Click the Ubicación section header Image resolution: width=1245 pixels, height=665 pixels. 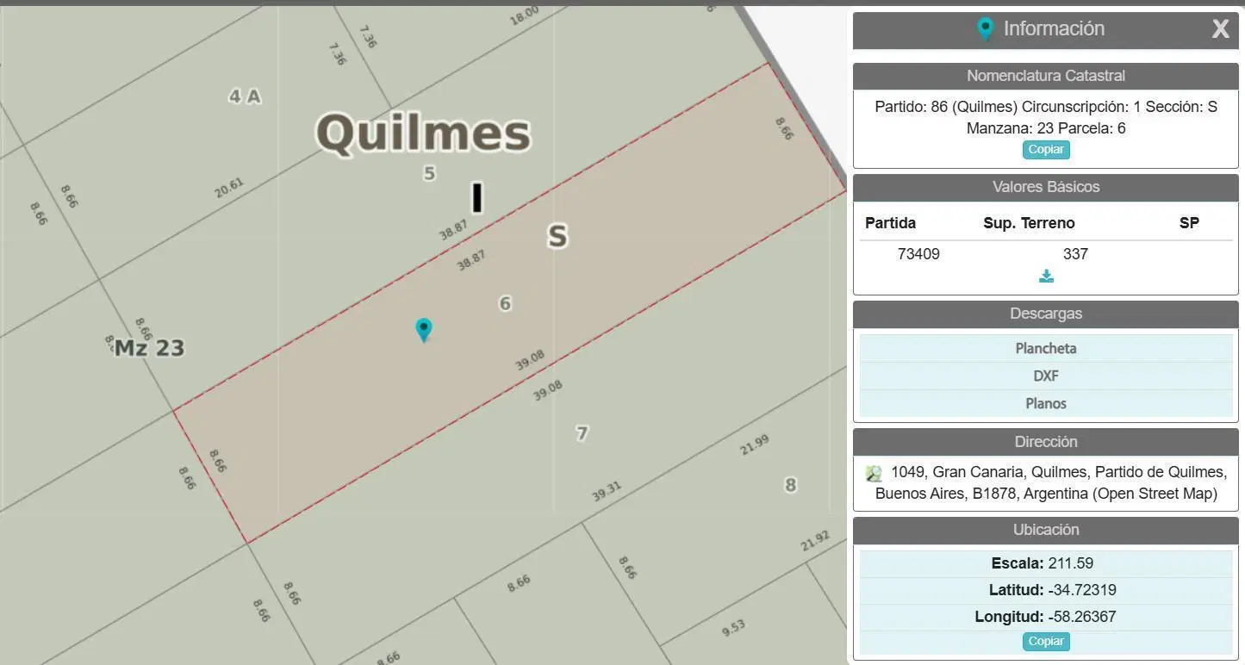(1046, 530)
